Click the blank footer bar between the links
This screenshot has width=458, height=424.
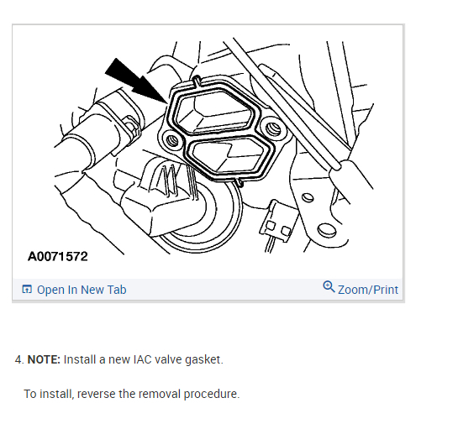click(224, 290)
